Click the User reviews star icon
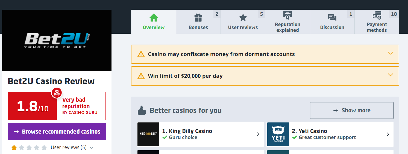The height and width of the screenshot is (154, 408). tap(243, 18)
